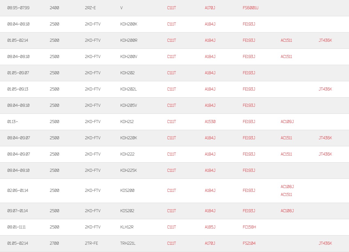Viewport: 349px width, 252px height.
Task: Open C111T link in KDH200K row
Action: [172, 24]
